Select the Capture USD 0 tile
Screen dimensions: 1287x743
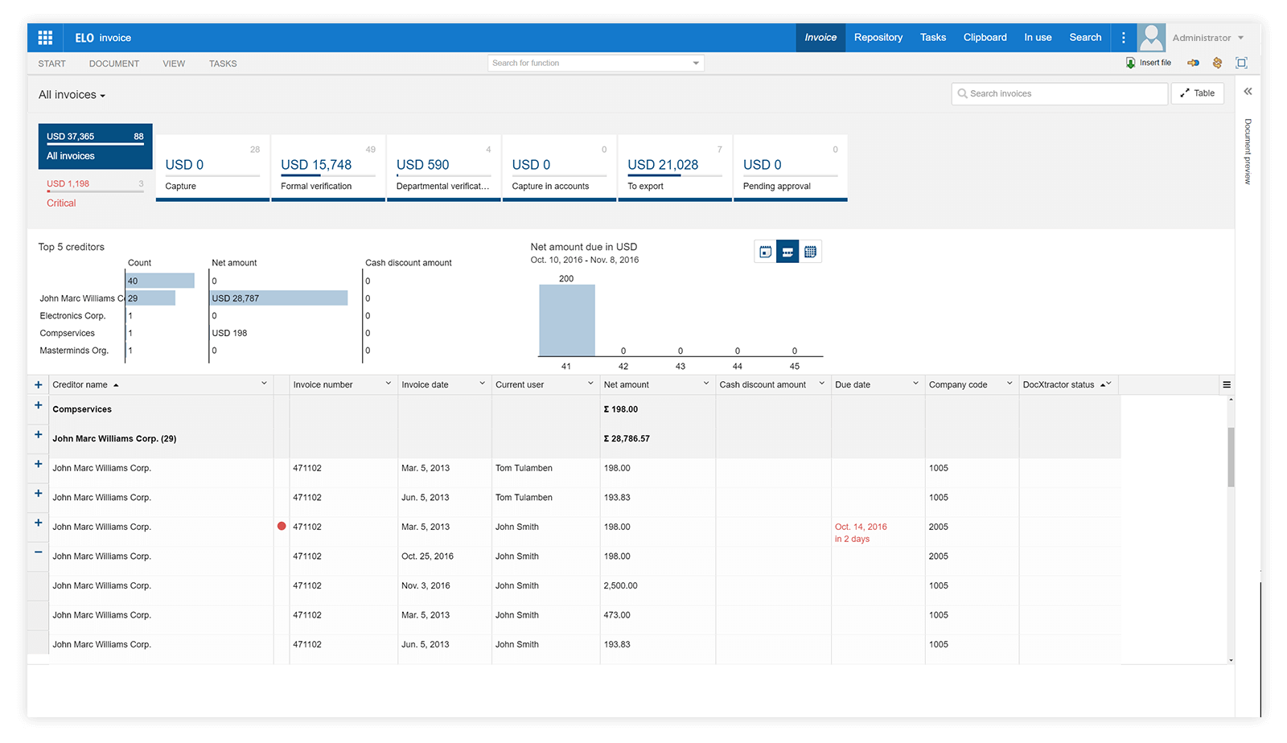(212, 168)
